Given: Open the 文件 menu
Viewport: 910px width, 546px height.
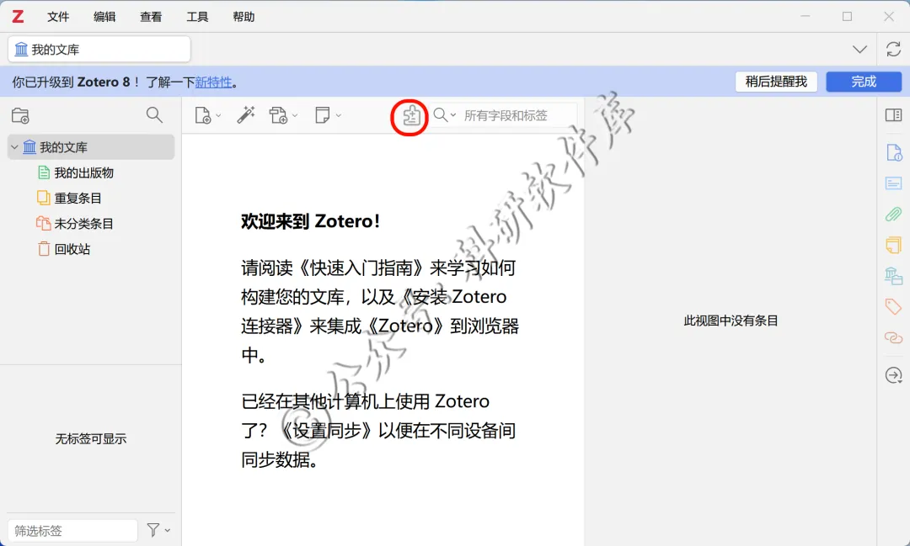Looking at the screenshot, I should pos(58,17).
